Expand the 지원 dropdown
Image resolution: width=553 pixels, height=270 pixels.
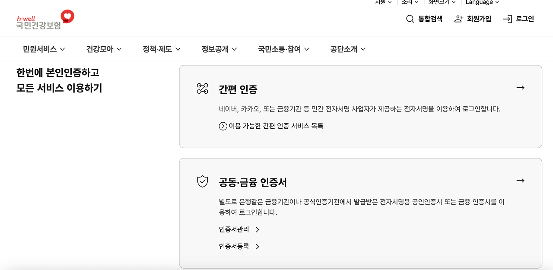[x=383, y=2]
